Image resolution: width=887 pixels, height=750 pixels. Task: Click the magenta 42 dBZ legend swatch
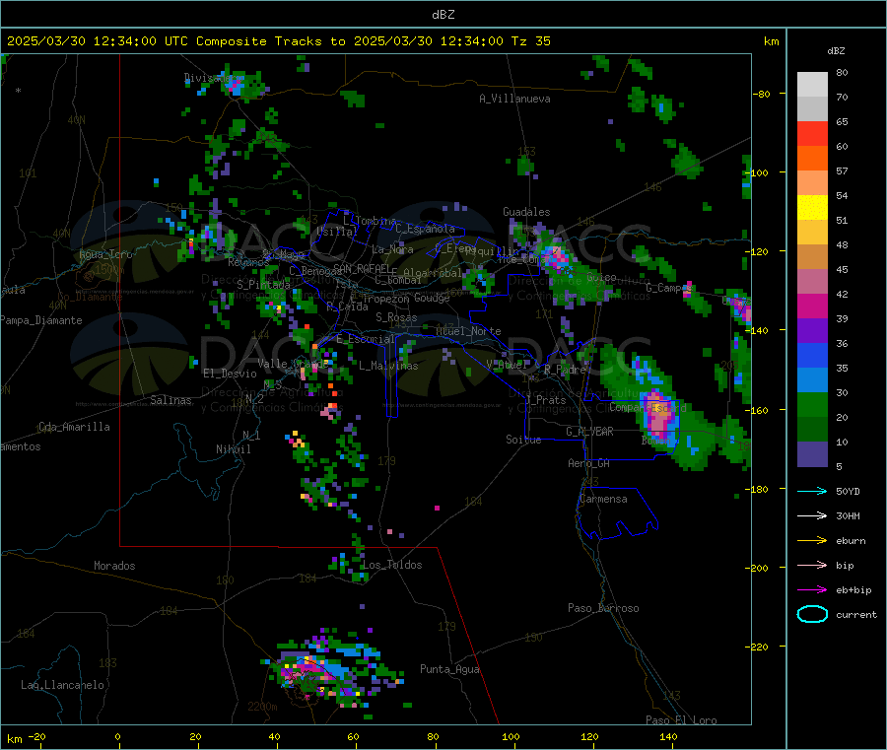click(x=812, y=306)
